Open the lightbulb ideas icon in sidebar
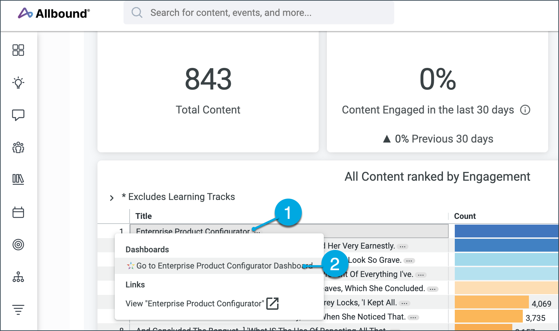The image size is (559, 331). (x=18, y=82)
